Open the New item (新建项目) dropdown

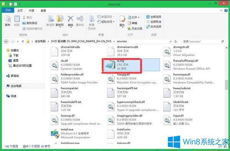[x=106, y=17]
